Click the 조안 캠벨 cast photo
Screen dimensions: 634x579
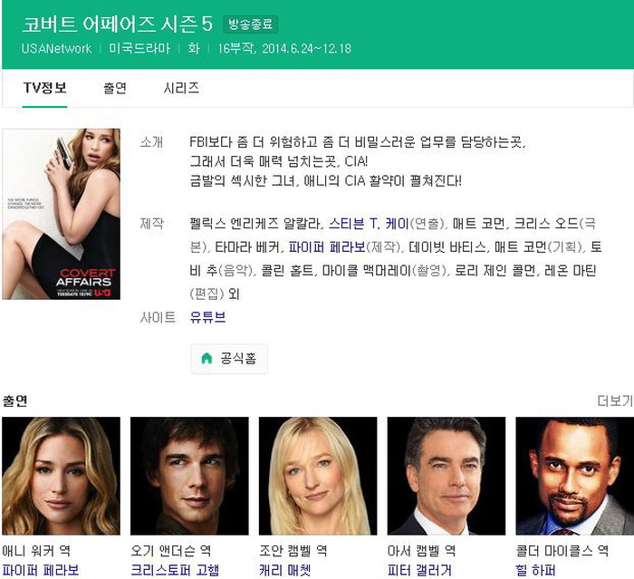318,476
